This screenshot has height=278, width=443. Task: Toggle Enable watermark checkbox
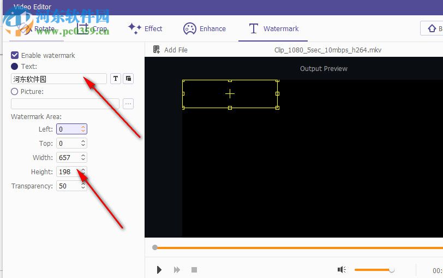click(x=15, y=55)
